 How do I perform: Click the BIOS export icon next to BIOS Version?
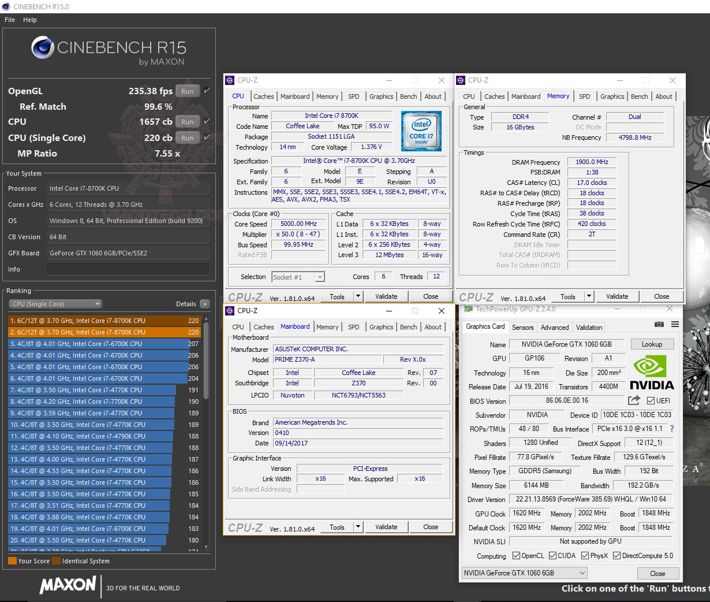[x=633, y=401]
